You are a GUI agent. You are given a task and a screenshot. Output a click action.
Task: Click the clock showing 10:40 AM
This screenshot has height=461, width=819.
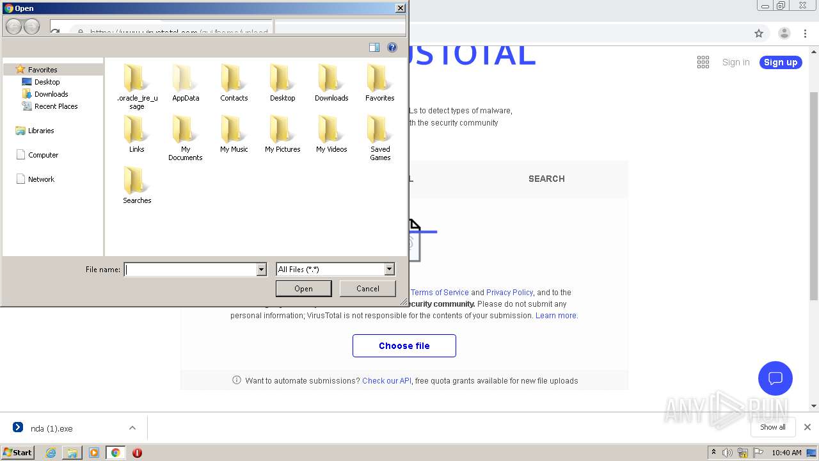pyautogui.click(x=786, y=453)
